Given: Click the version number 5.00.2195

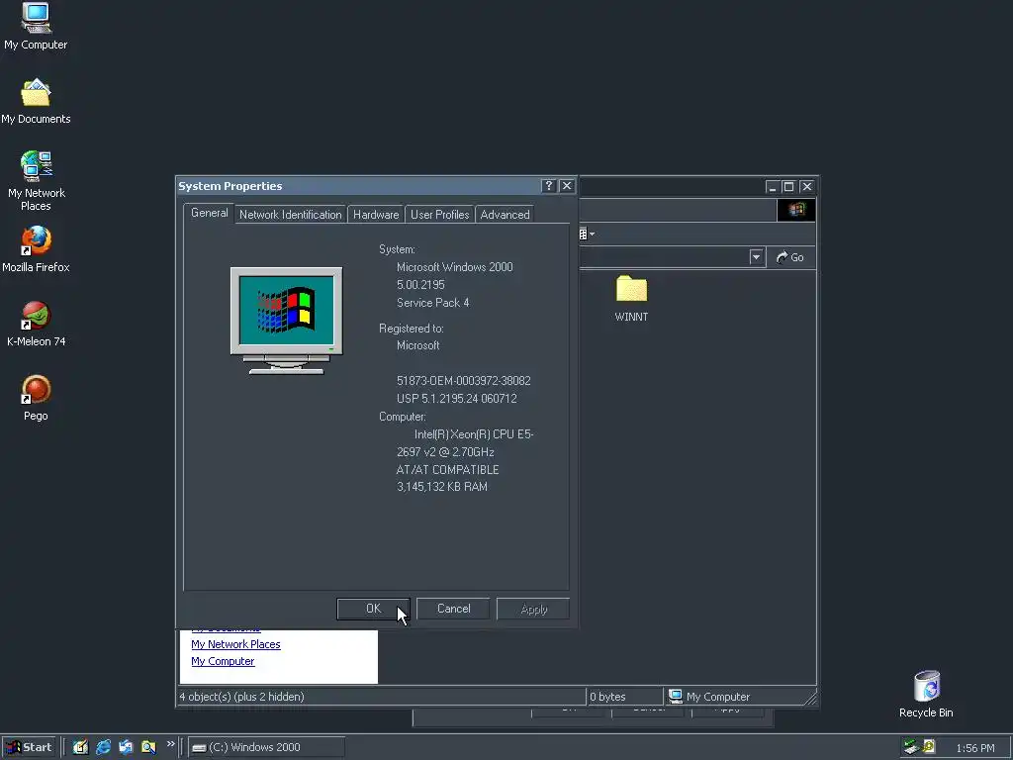Looking at the screenshot, I should (x=420, y=285).
